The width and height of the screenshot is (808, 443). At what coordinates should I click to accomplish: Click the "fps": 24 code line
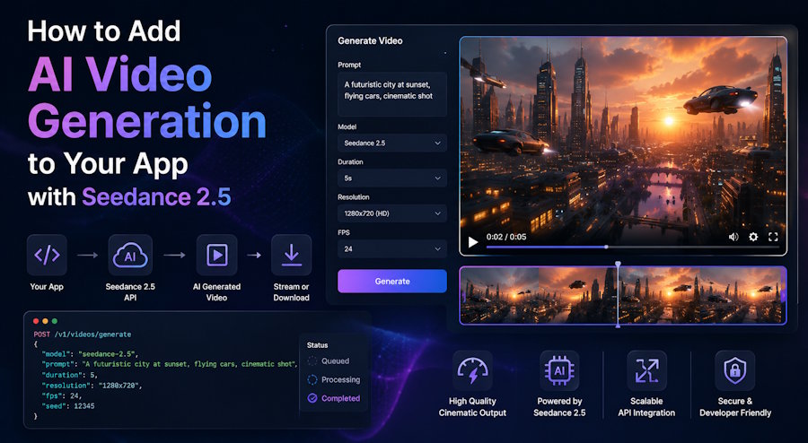coord(62,395)
